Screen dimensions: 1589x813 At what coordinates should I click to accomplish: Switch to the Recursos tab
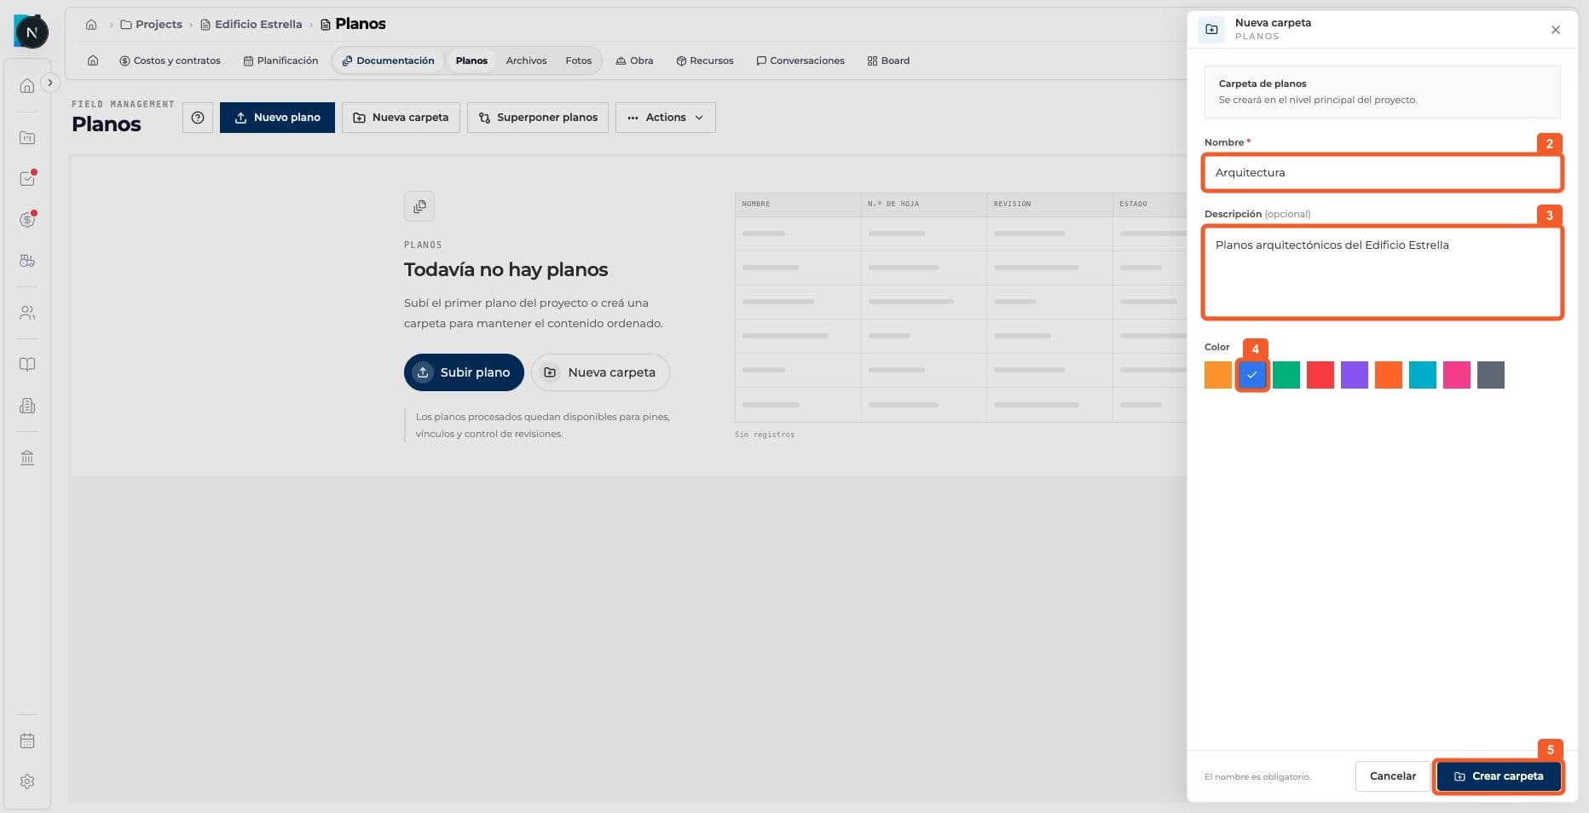(x=705, y=61)
